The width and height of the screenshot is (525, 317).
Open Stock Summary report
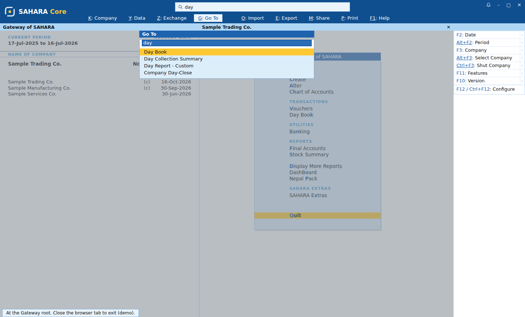tap(309, 154)
